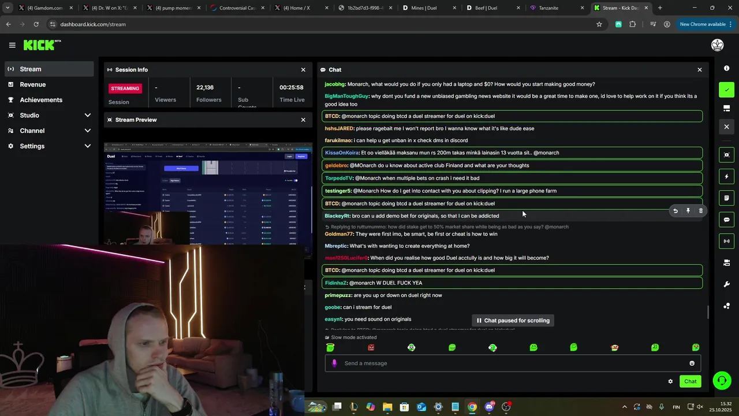The image size is (739, 416).
Task: Click the info icon in right sidebar
Action: tap(726, 68)
